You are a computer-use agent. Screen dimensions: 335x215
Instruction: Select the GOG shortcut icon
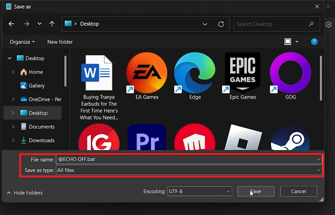coord(290,73)
